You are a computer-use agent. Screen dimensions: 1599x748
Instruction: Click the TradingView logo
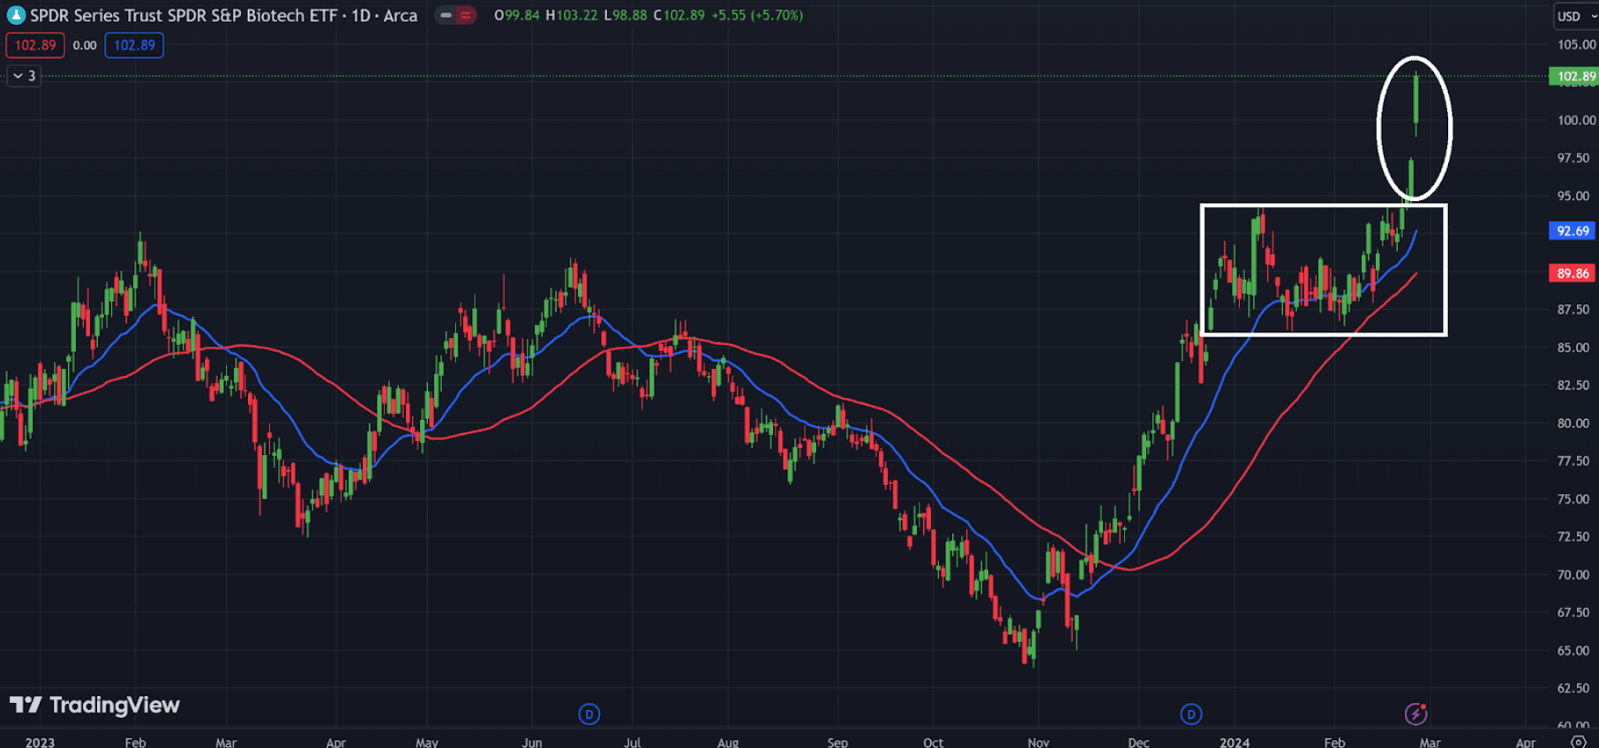click(94, 705)
